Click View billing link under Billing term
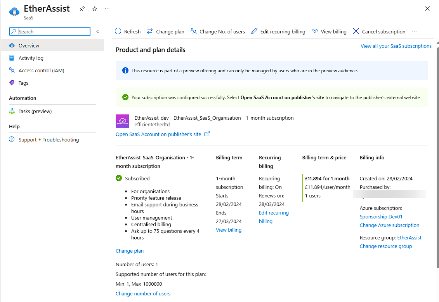This screenshot has width=439, height=302. [x=229, y=230]
